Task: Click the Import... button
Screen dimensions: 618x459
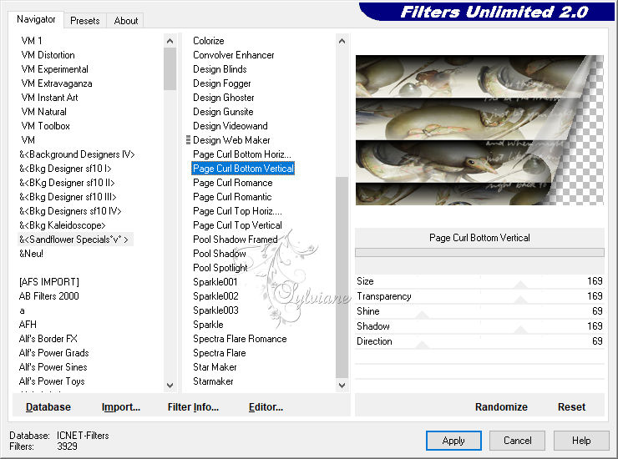Action: 120,407
